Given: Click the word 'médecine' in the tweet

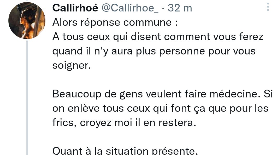Looking at the screenshot, I should coord(233,94).
